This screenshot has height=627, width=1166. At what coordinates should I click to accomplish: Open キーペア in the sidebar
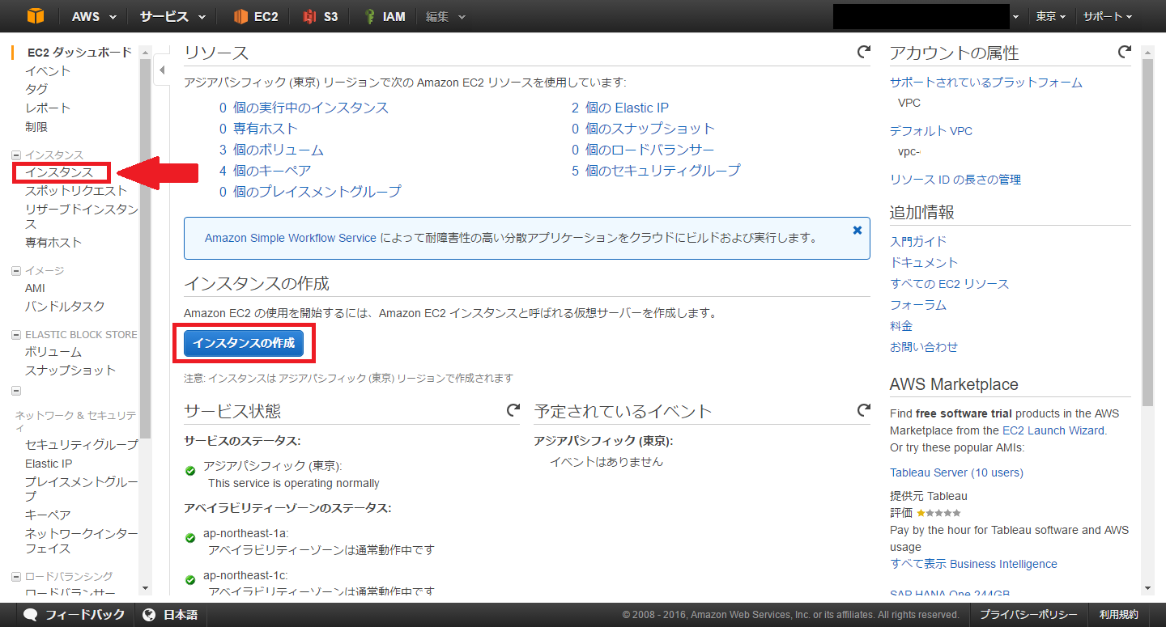(48, 515)
